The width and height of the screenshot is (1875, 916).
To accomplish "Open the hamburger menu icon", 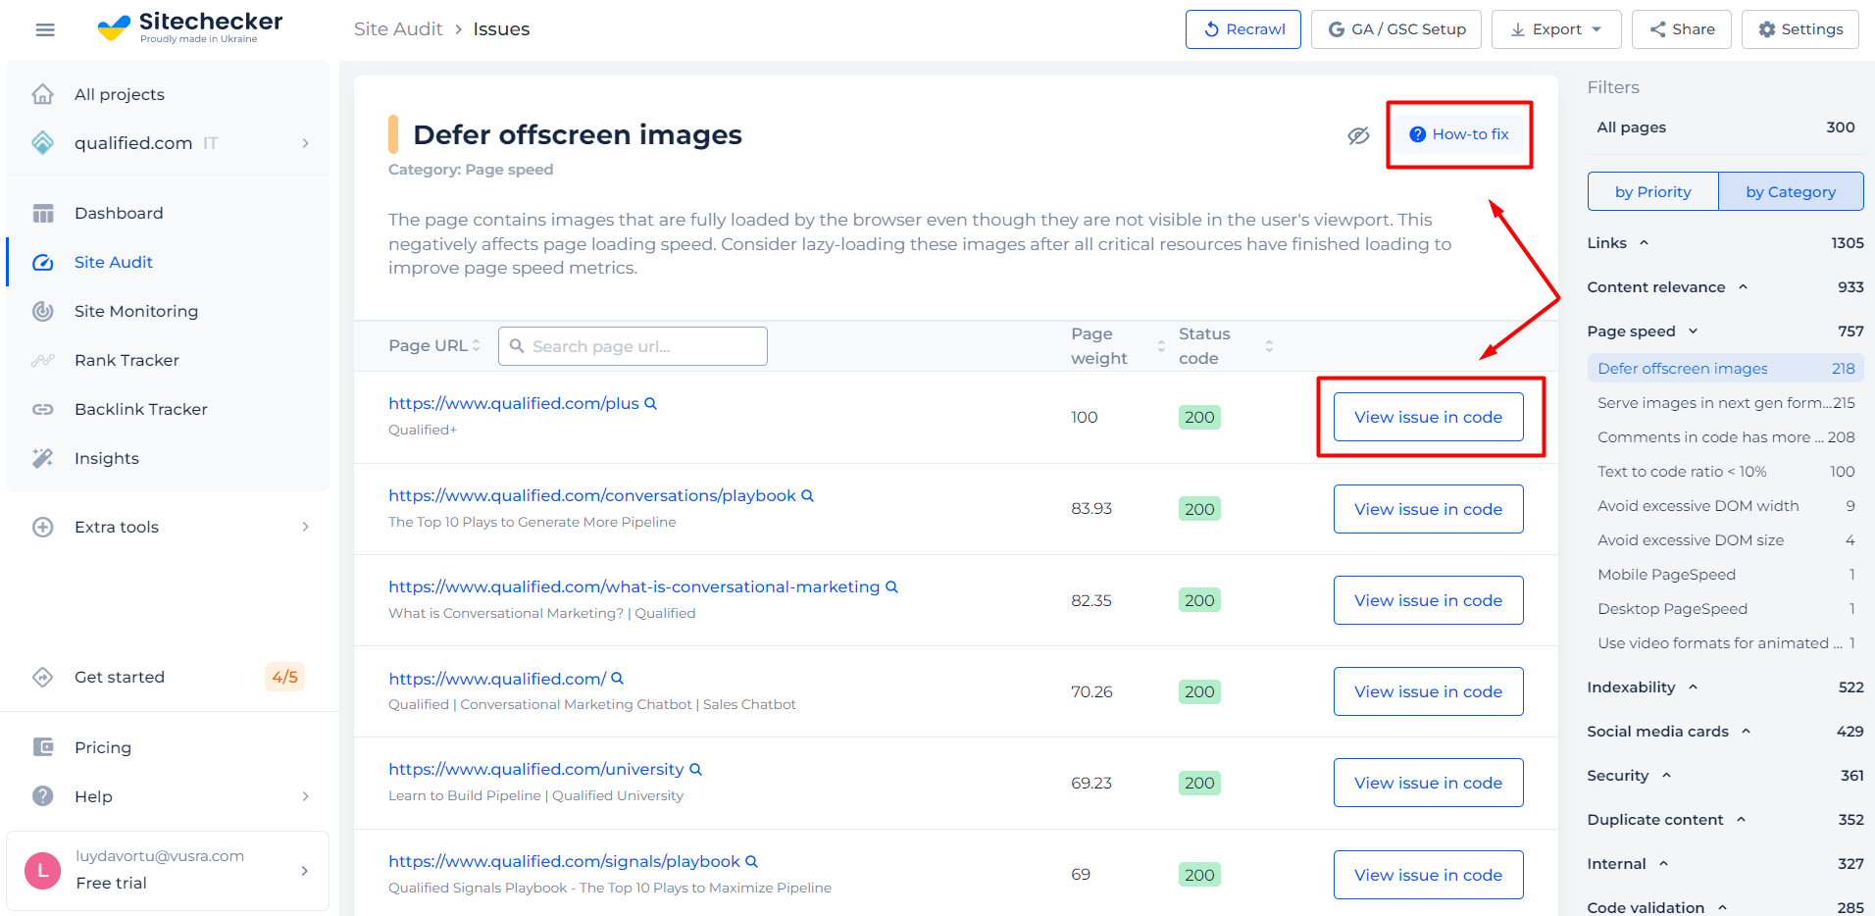I will (44, 29).
